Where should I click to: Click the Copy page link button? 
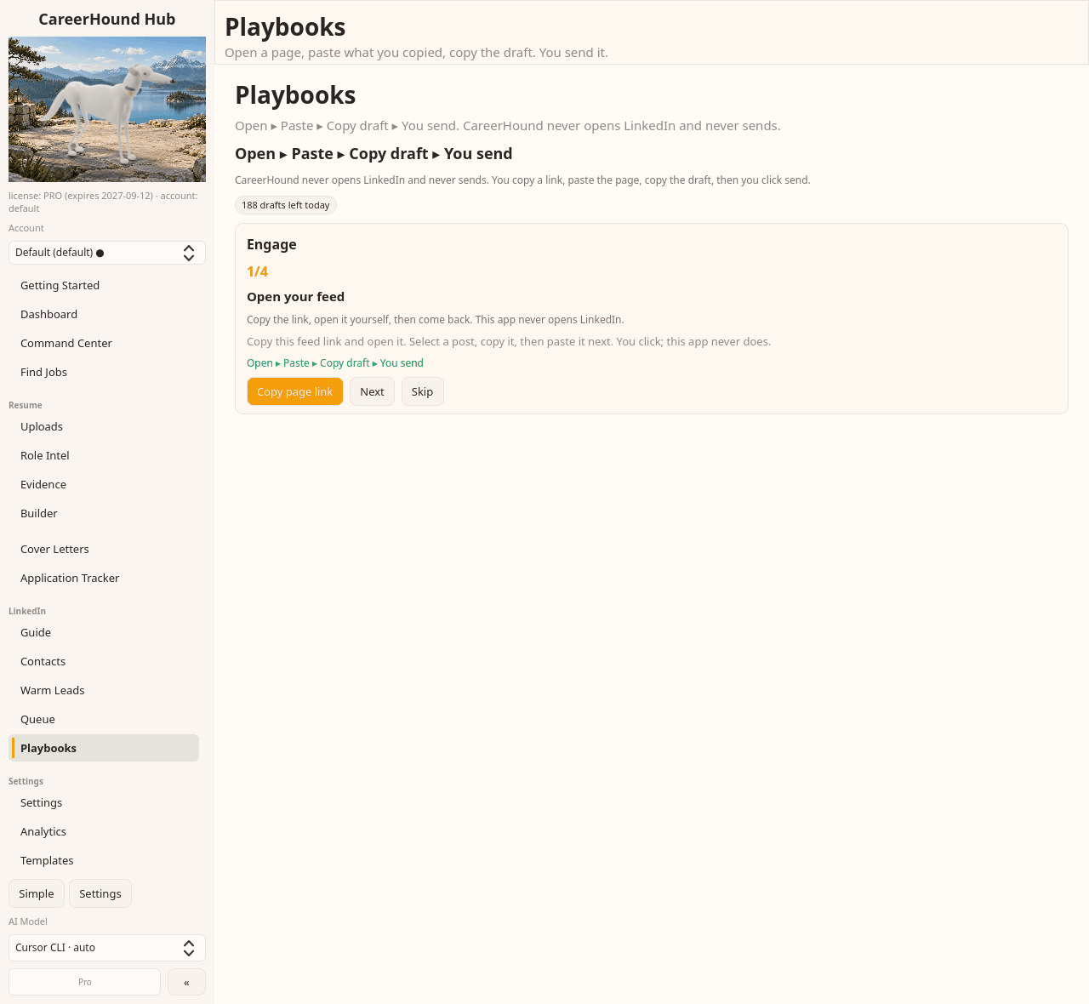point(295,391)
